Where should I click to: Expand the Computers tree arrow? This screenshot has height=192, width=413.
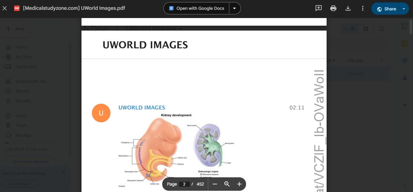click(x=3, y=67)
